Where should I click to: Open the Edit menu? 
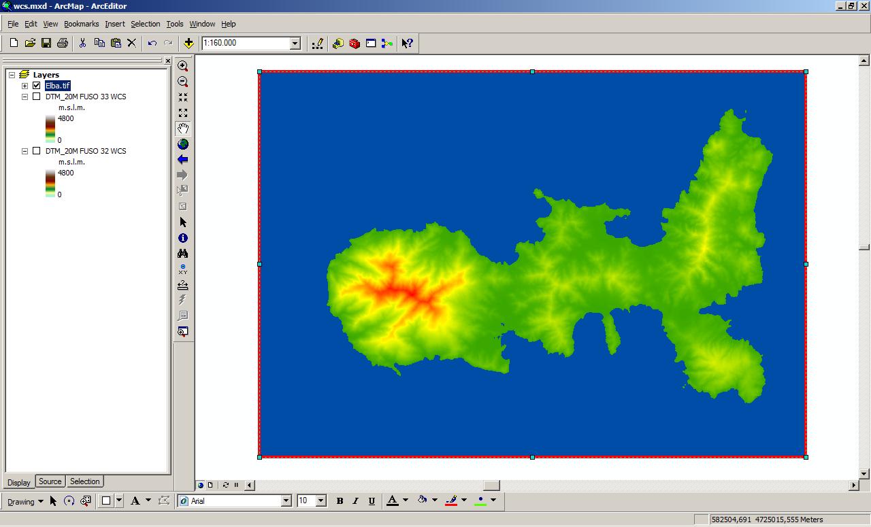click(31, 24)
